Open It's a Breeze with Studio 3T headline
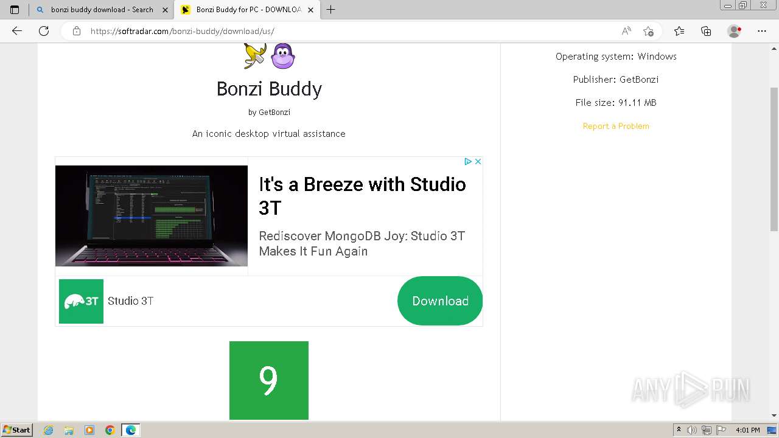Viewport: 779px width, 438px height. coord(362,196)
